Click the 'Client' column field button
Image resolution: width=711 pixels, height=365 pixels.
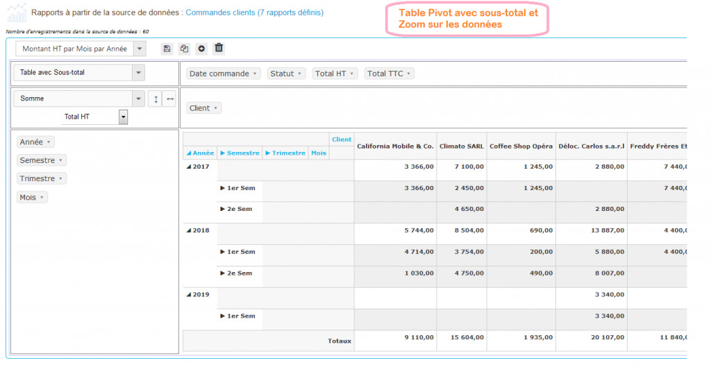(204, 108)
